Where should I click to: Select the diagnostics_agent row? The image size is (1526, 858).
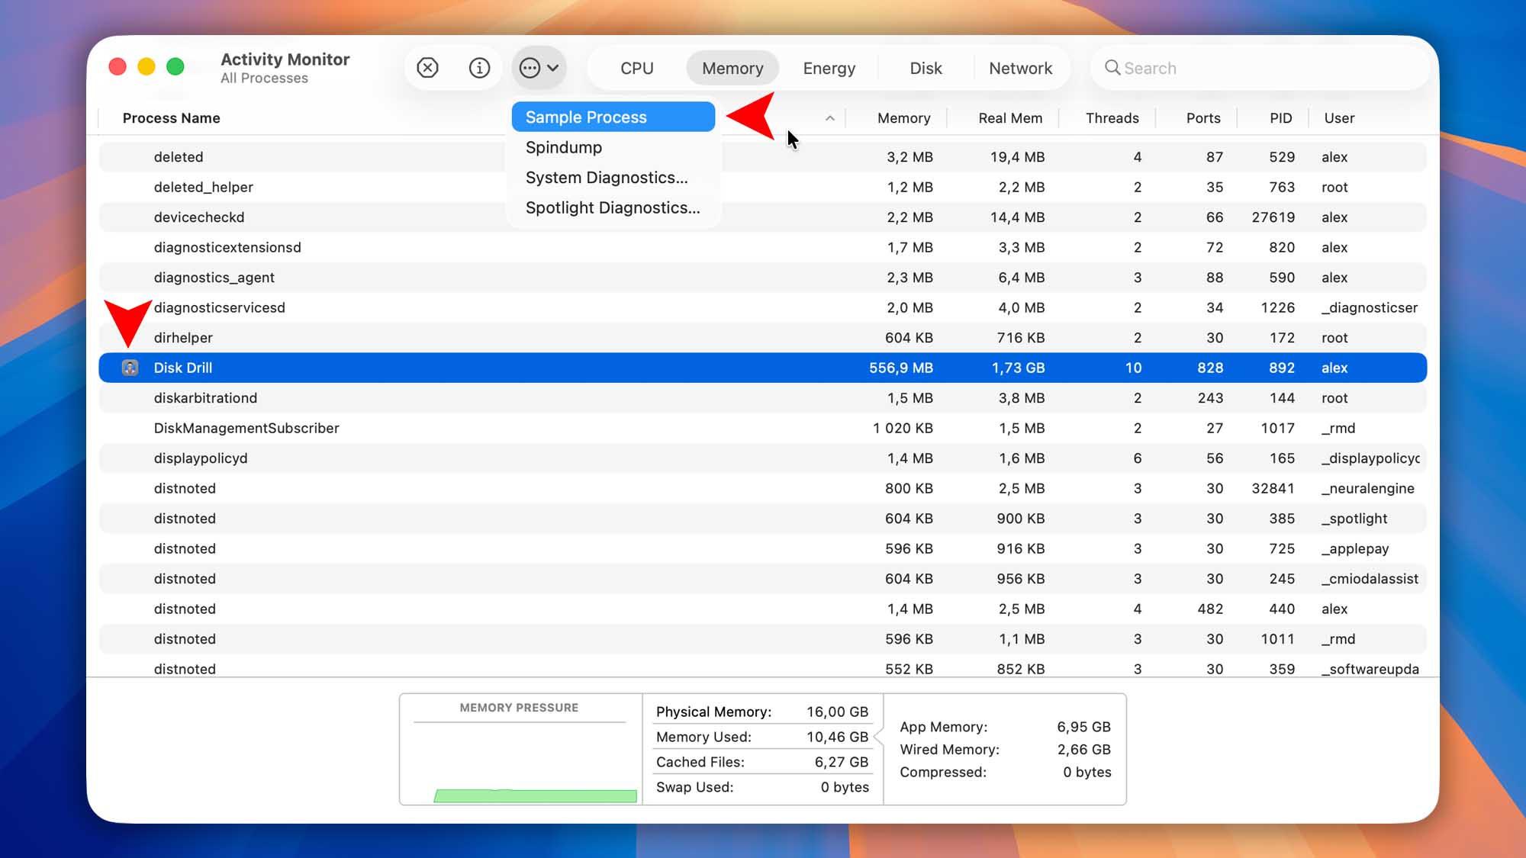point(762,278)
